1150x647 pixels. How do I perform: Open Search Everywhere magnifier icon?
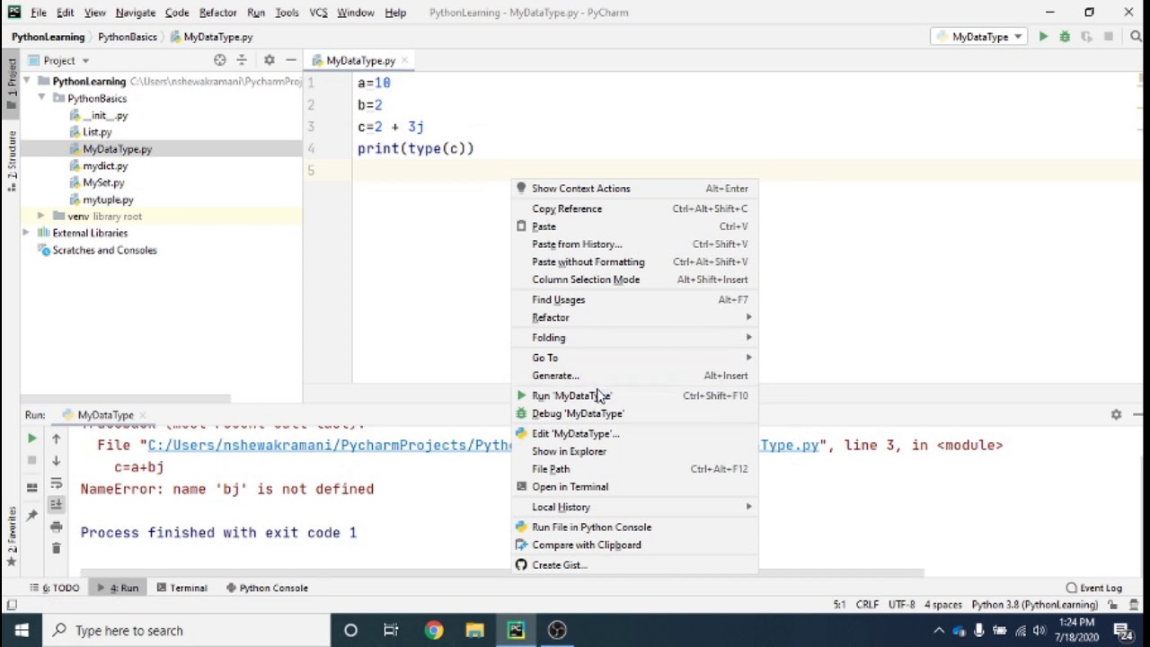click(1136, 37)
